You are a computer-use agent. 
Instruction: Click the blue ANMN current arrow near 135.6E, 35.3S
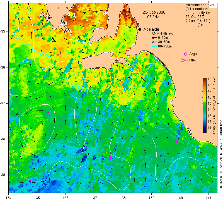[54, 41]
